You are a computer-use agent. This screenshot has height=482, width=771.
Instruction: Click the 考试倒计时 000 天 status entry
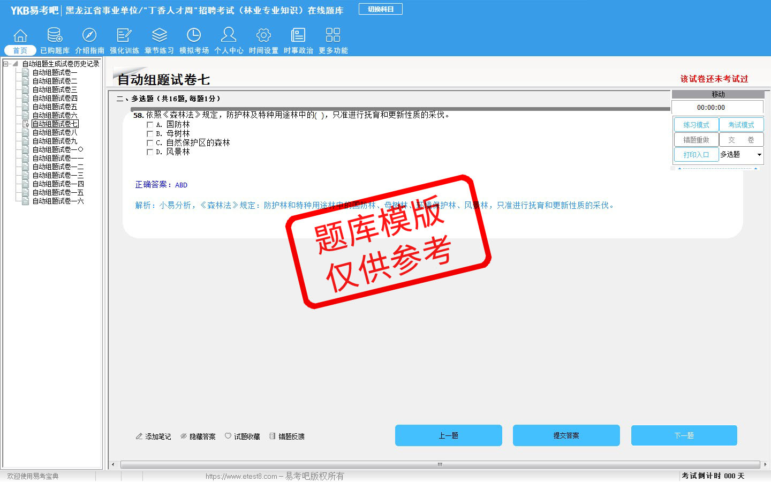click(713, 476)
